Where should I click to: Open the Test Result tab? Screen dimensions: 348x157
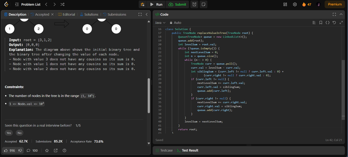click(188, 150)
